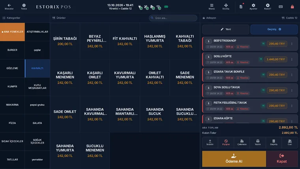This screenshot has height=169, width=300.
Task: Lock the screen with the red padlock
Action: click(292, 7)
